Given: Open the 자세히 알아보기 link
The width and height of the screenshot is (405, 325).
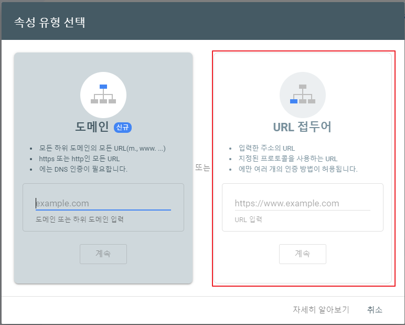Looking at the screenshot, I should point(321,309).
